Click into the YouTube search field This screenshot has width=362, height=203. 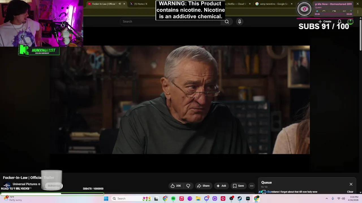[171, 21]
